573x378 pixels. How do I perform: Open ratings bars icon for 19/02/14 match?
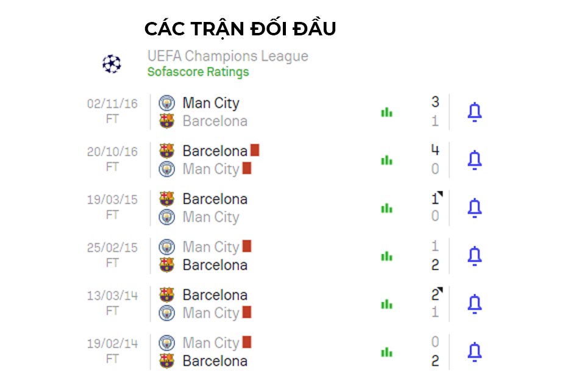(x=386, y=352)
